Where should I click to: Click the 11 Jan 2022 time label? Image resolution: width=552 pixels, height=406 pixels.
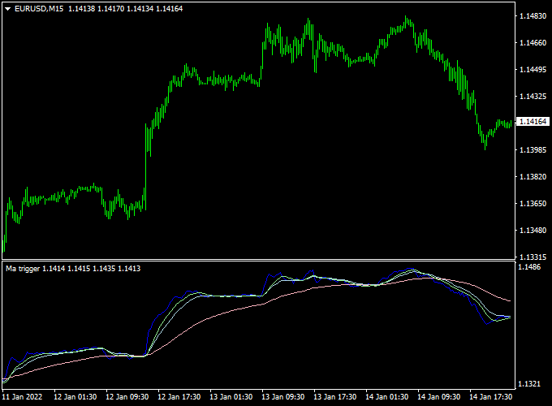(22, 397)
